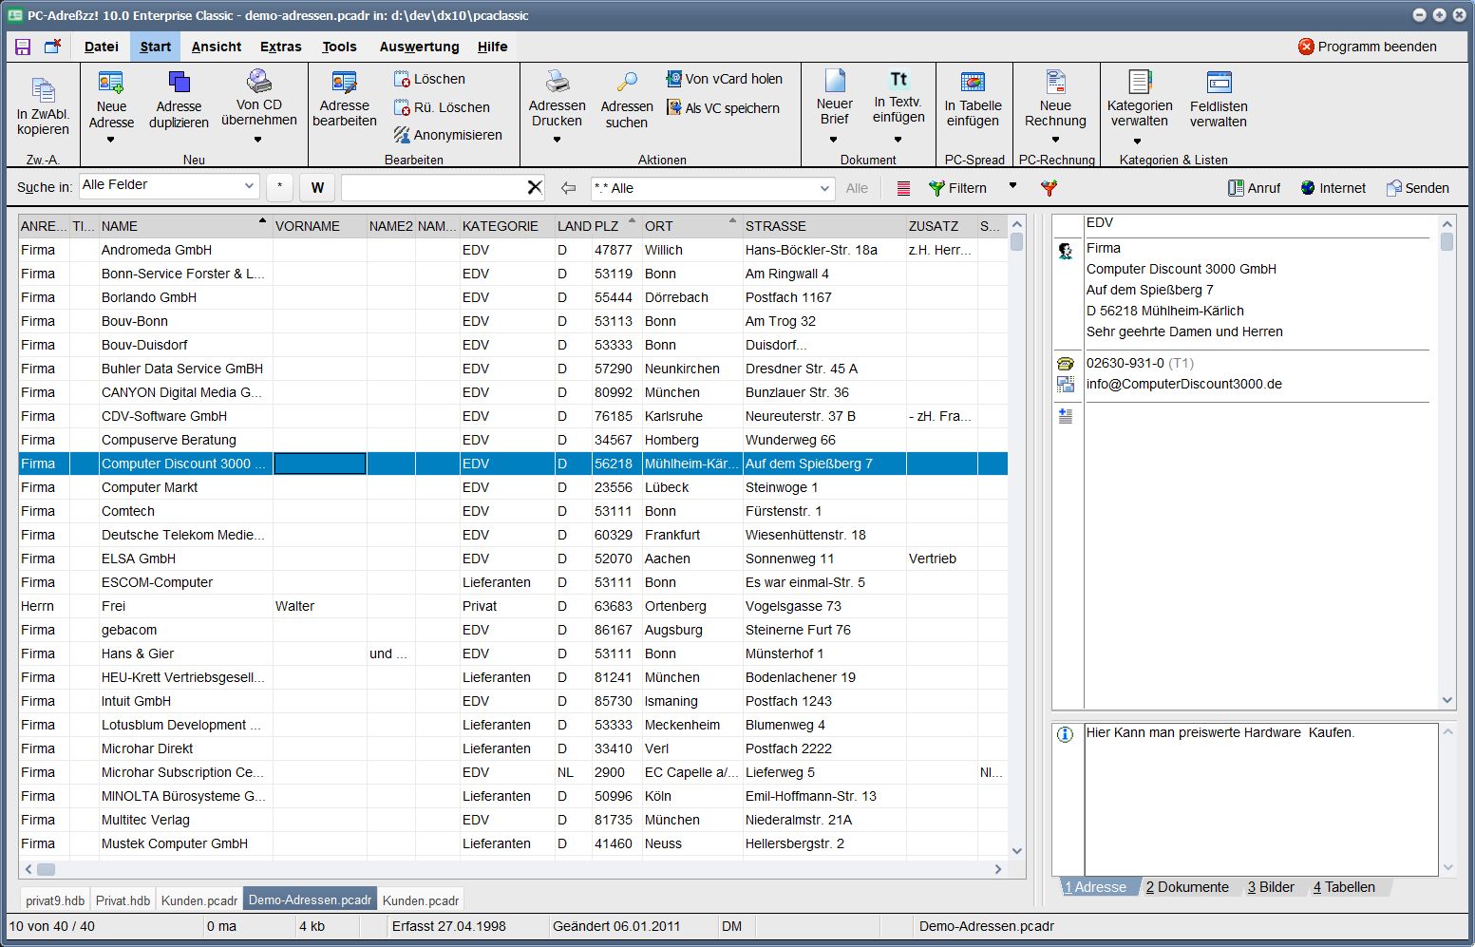Open the privat9.hdb file tab
The image size is (1475, 947).
55,900
